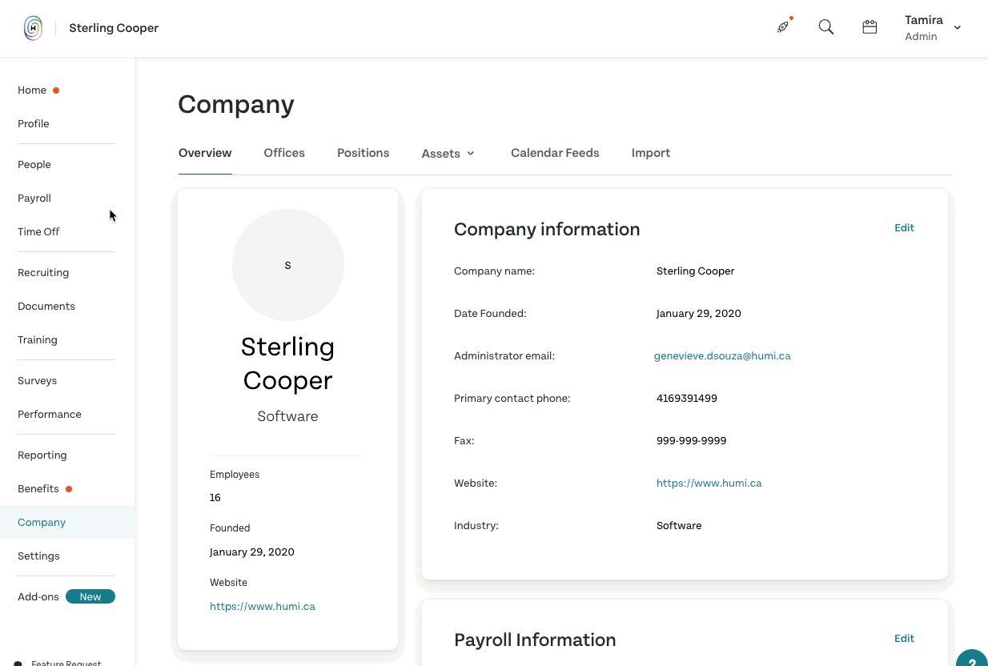The width and height of the screenshot is (988, 666).
Task: Switch to the Positions tab
Action: [363, 153]
